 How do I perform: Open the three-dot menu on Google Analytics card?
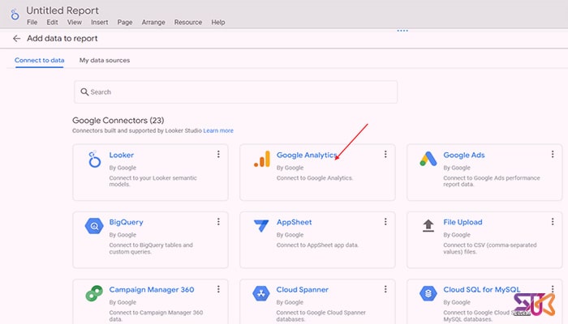coord(385,155)
